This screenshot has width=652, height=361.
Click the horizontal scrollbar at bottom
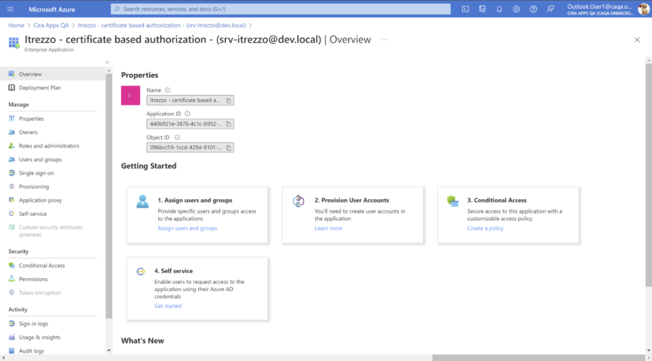539,358
